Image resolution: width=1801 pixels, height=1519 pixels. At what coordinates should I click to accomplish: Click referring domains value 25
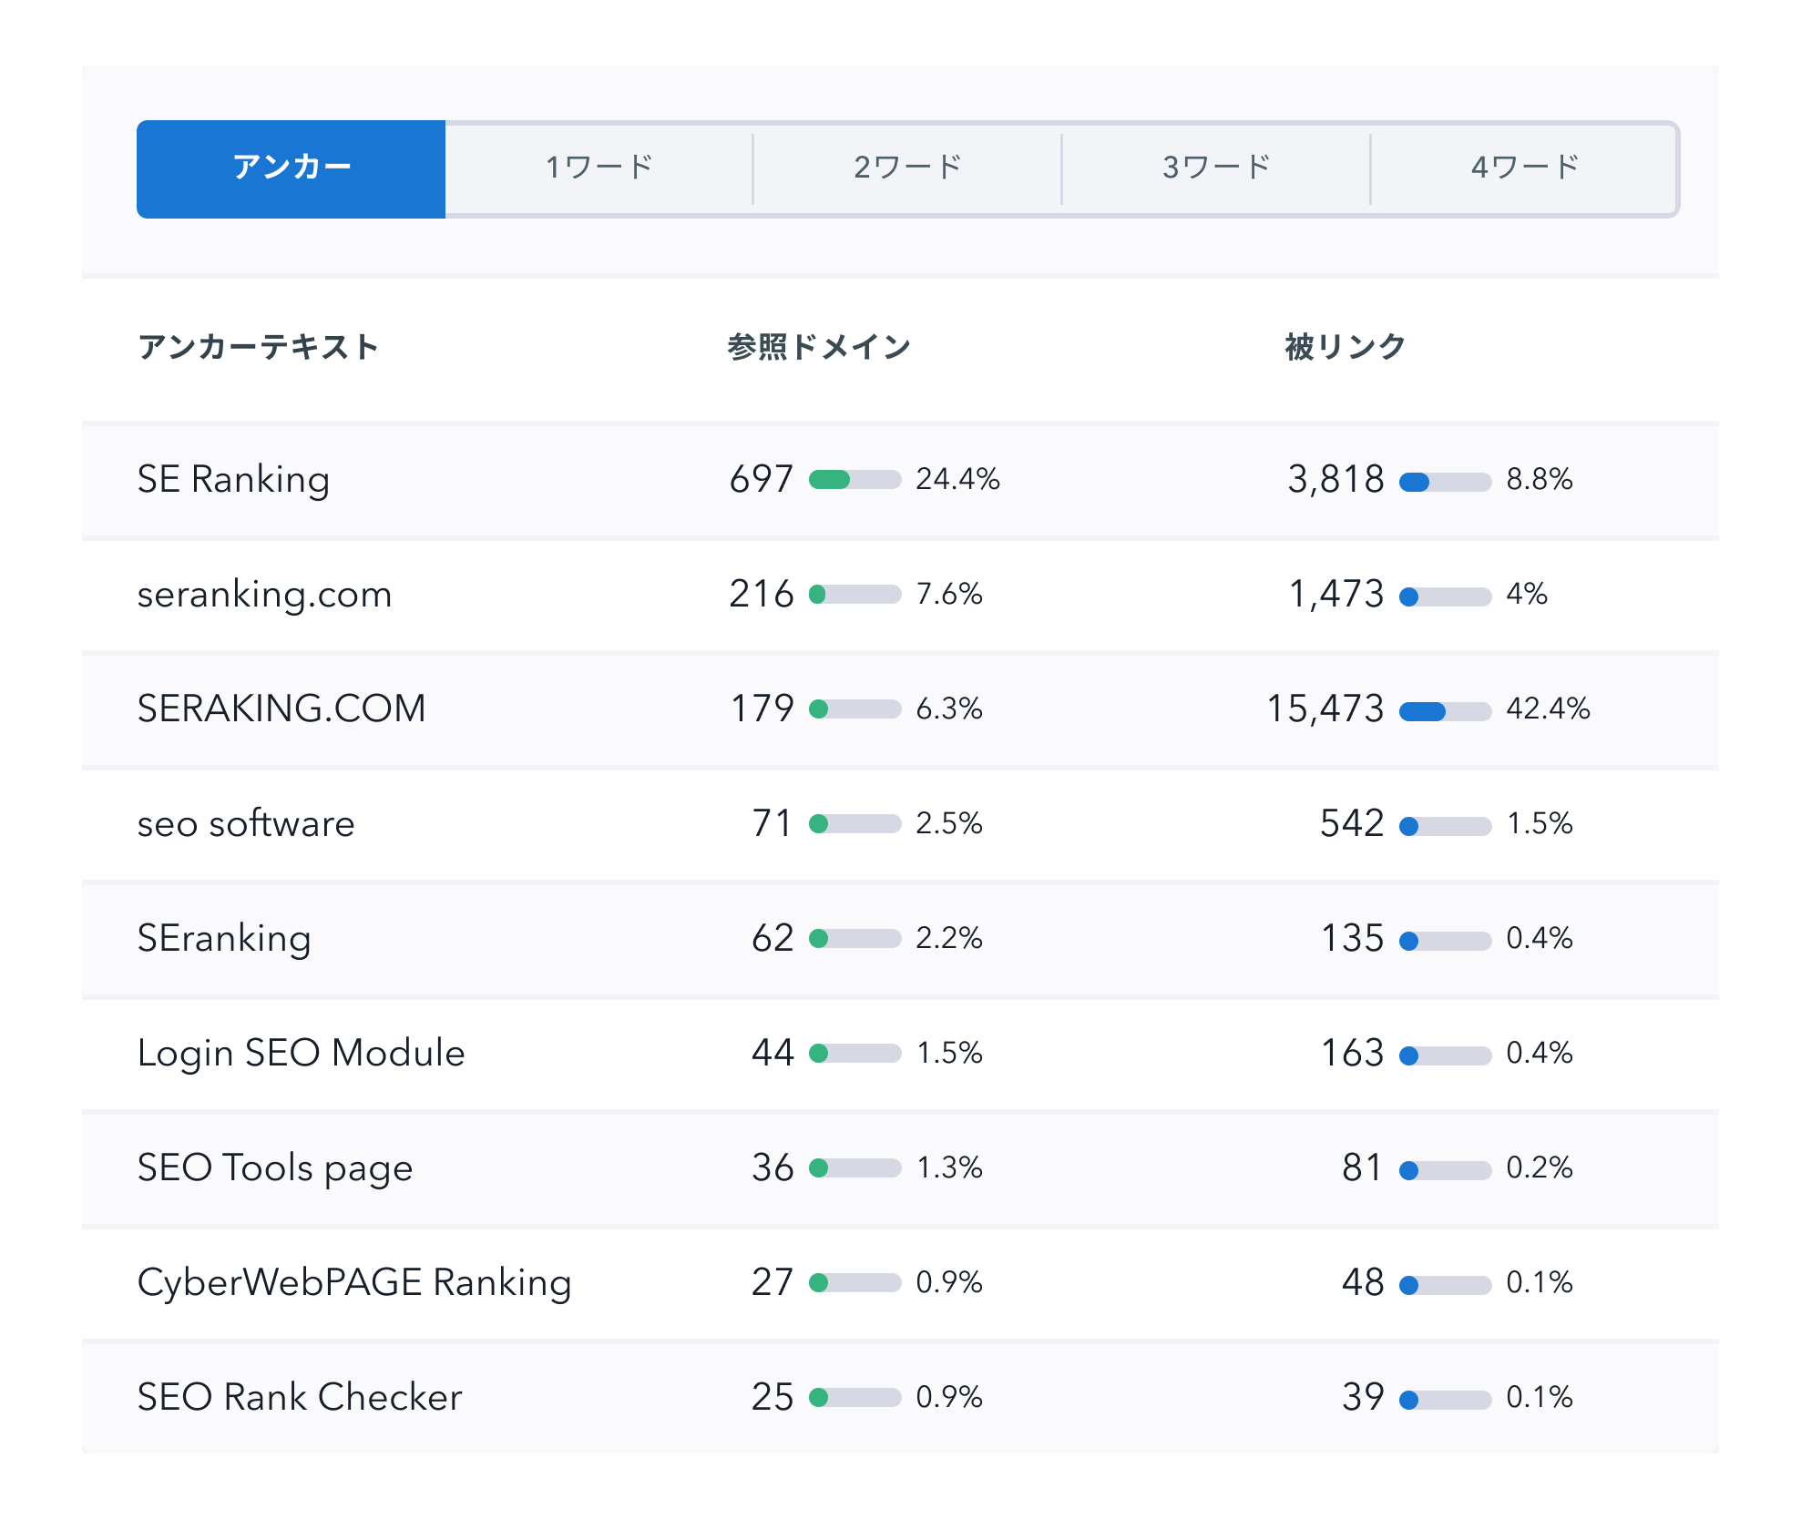(x=773, y=1398)
